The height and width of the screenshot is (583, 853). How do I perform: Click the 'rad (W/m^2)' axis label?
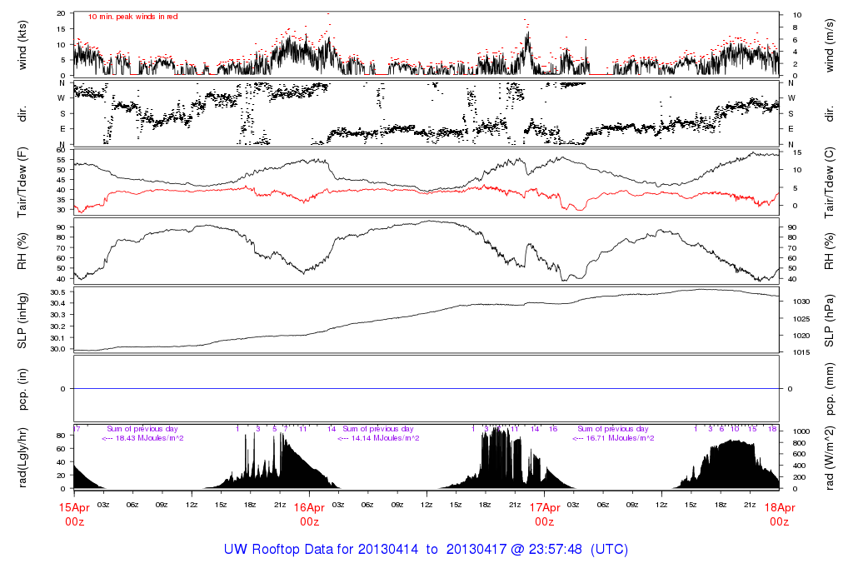click(829, 458)
